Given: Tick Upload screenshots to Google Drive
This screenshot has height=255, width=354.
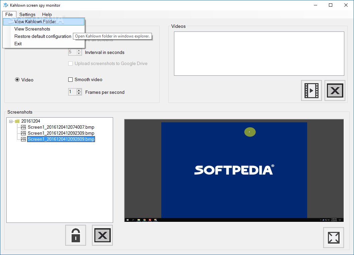Looking at the screenshot, I should tap(71, 64).
